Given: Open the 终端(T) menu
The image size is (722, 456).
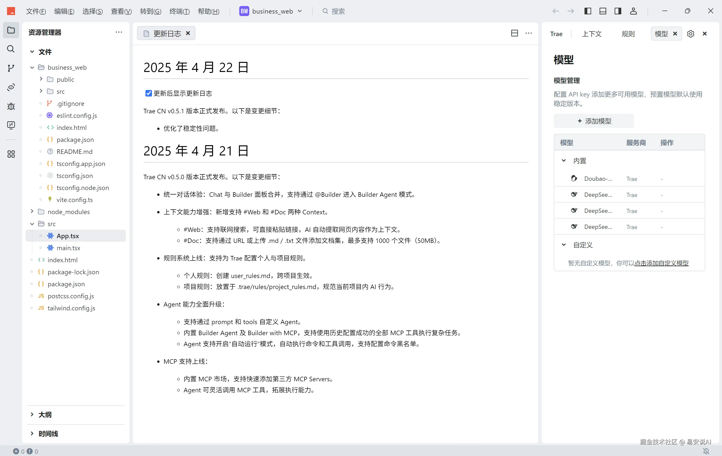Looking at the screenshot, I should tap(179, 11).
